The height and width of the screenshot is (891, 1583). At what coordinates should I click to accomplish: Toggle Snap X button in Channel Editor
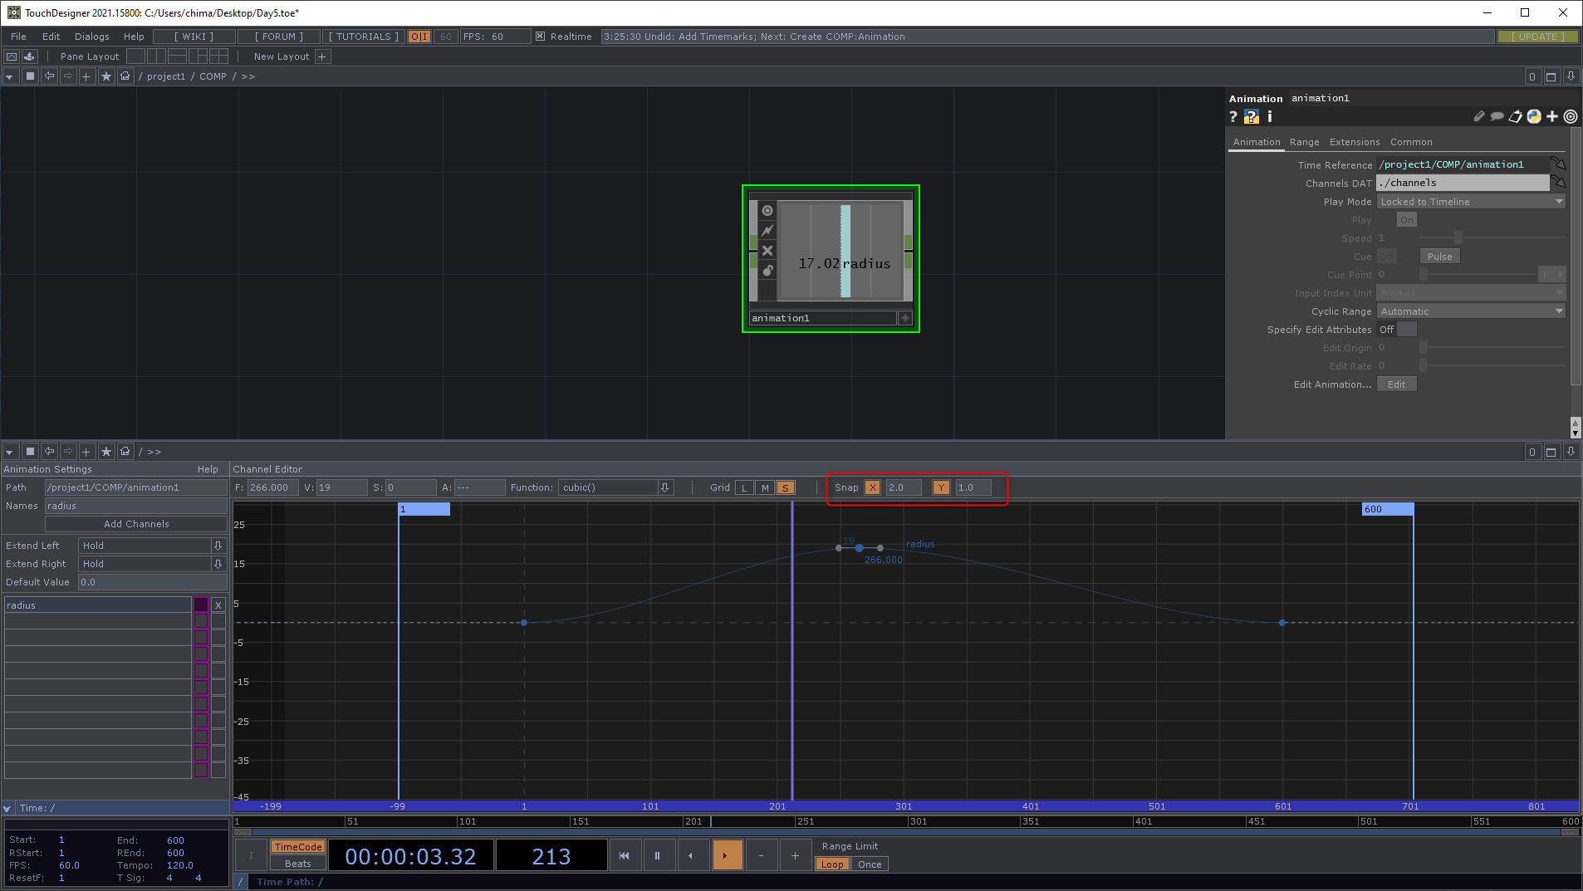point(872,488)
